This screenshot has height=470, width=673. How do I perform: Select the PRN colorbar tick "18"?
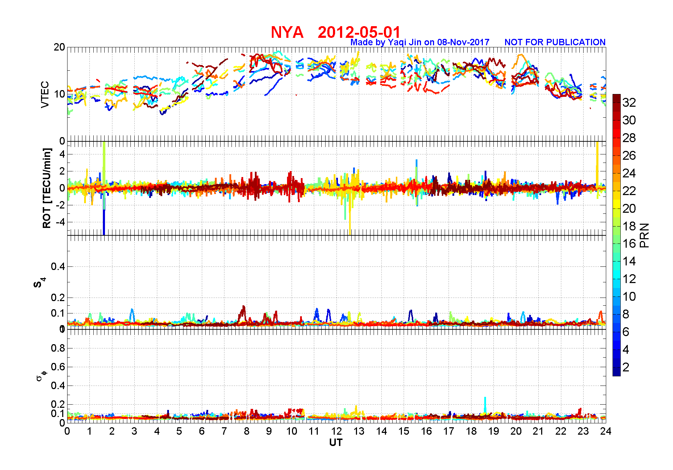tap(629, 226)
